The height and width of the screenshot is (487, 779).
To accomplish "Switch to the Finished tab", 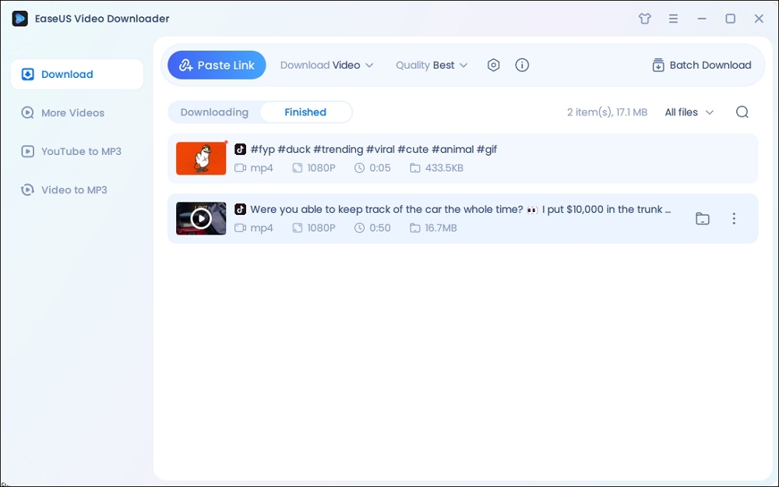I will point(305,112).
